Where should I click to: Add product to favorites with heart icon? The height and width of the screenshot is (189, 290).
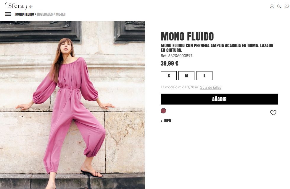[x=273, y=113]
